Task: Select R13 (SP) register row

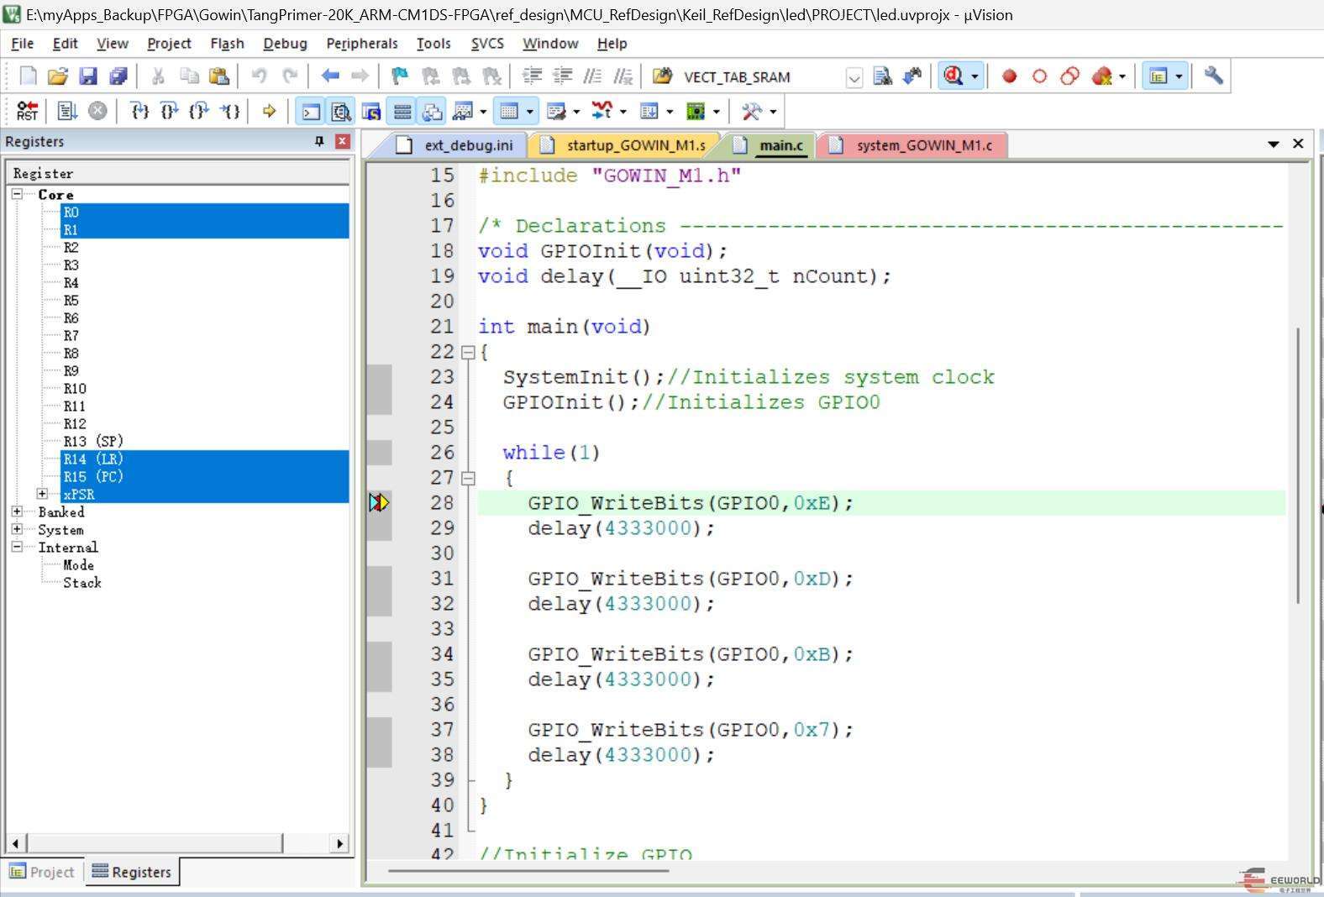Action: tap(205, 441)
